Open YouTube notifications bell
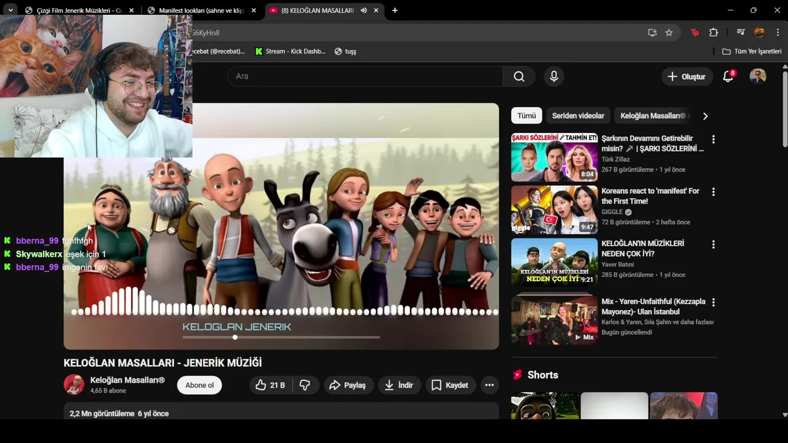 728,76
